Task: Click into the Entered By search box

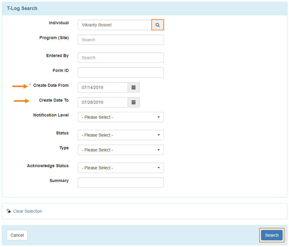Action: [121, 58]
